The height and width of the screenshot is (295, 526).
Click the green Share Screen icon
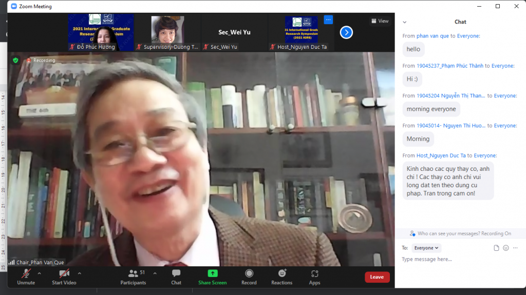coord(212,273)
